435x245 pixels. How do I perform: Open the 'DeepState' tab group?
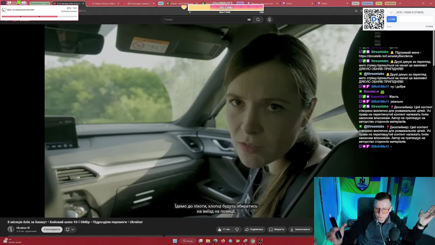click(x=390, y=3)
